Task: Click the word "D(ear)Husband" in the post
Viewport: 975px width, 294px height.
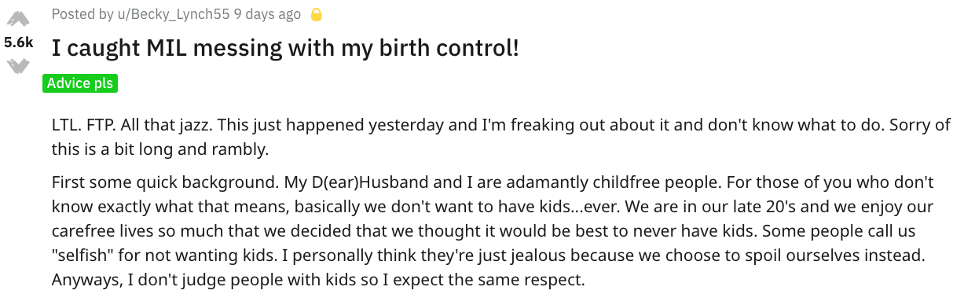Action: (x=365, y=182)
